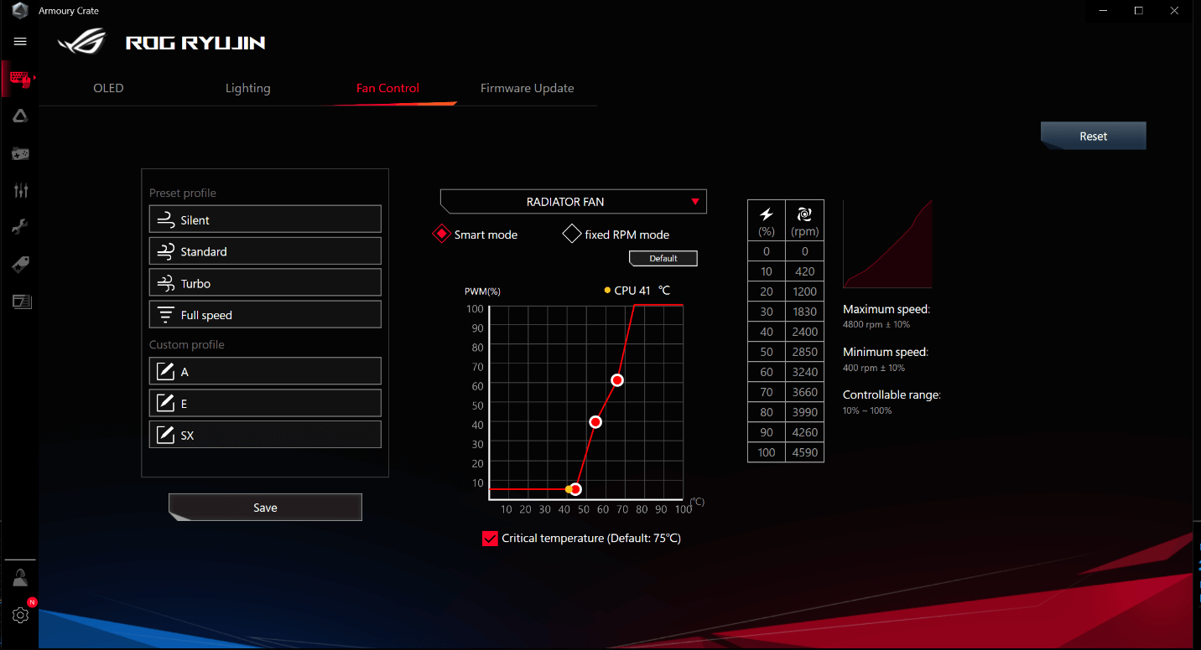Click the CPU 41 °C reading label
The height and width of the screenshot is (650, 1201).
[x=637, y=291]
